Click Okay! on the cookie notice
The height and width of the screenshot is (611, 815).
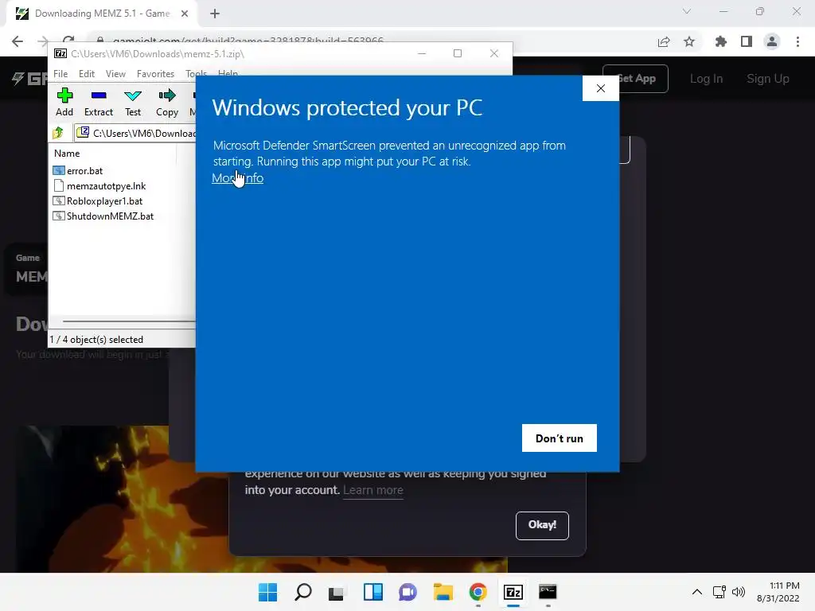pyautogui.click(x=542, y=525)
